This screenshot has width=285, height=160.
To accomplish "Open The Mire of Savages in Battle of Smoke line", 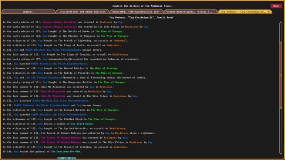I will (109, 32).
